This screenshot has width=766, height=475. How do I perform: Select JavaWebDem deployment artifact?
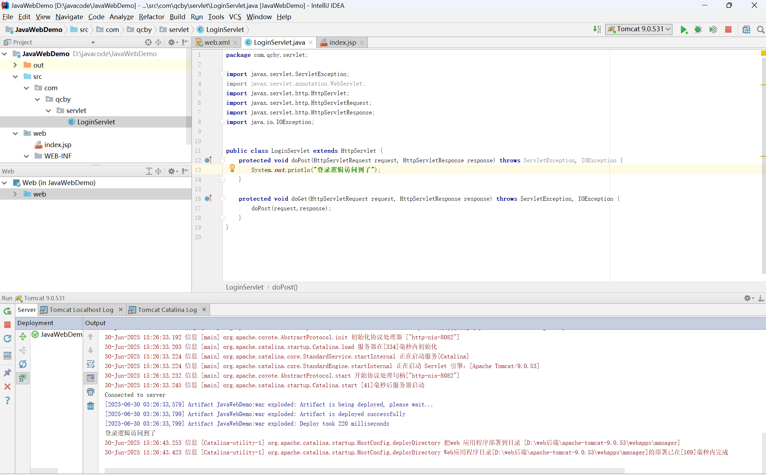point(57,334)
